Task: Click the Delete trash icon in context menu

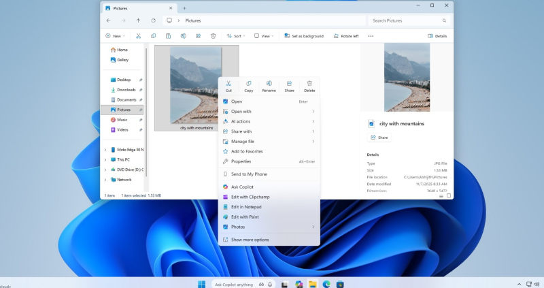Action: 309,84
